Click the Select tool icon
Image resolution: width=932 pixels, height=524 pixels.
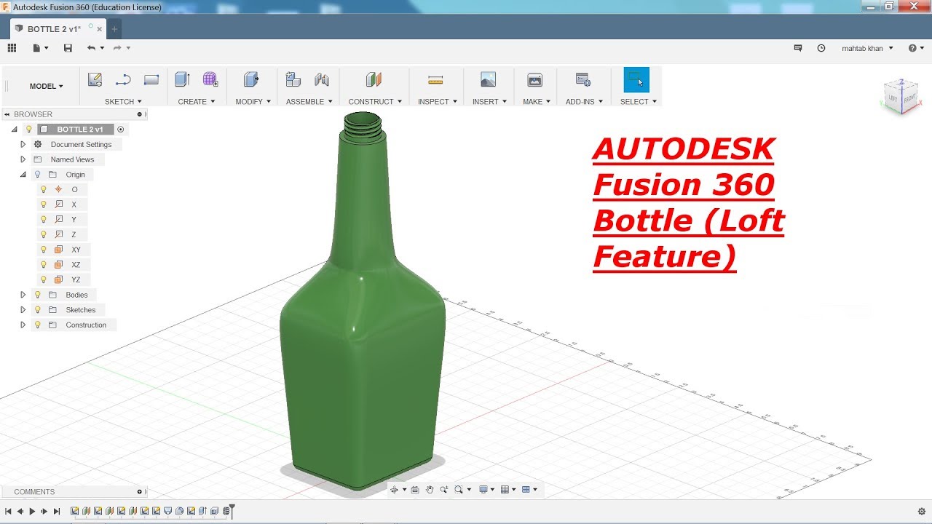[x=636, y=80]
